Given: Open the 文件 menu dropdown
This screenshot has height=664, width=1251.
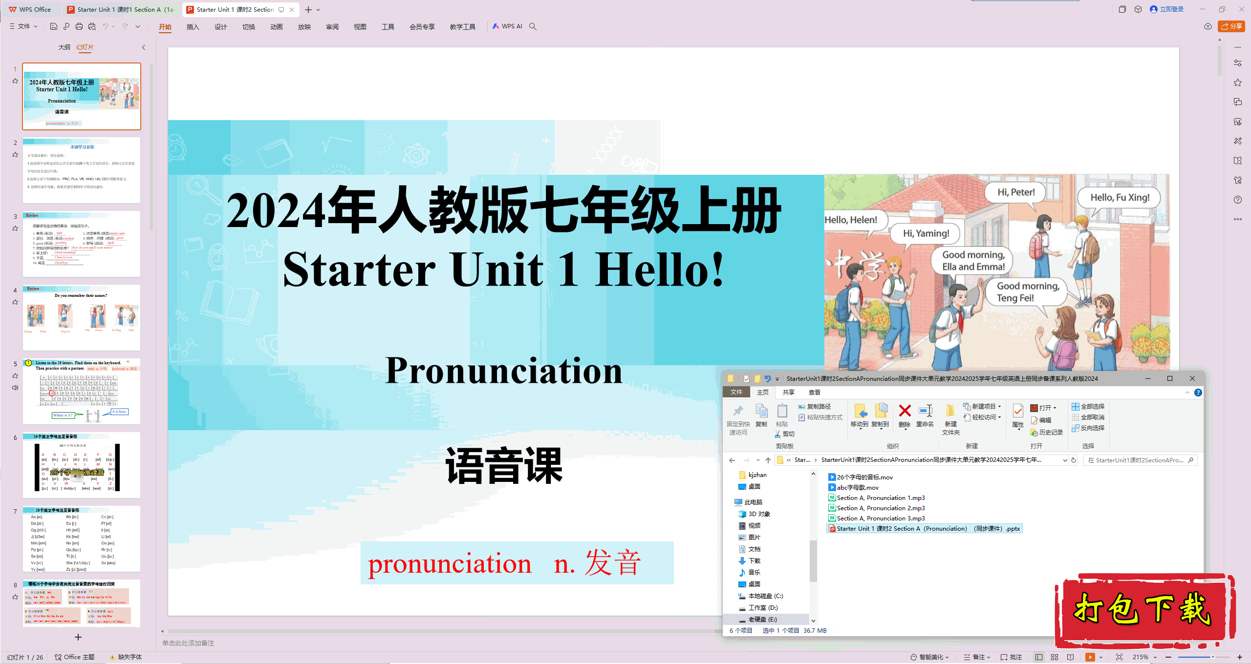Looking at the screenshot, I should [x=23, y=26].
